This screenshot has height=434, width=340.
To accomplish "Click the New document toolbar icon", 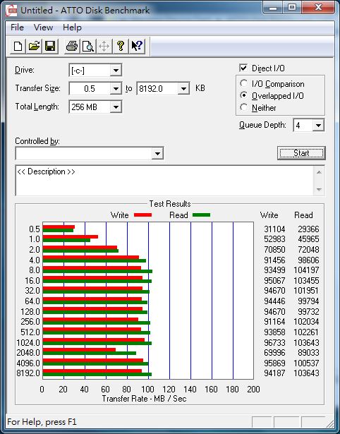I will point(18,46).
